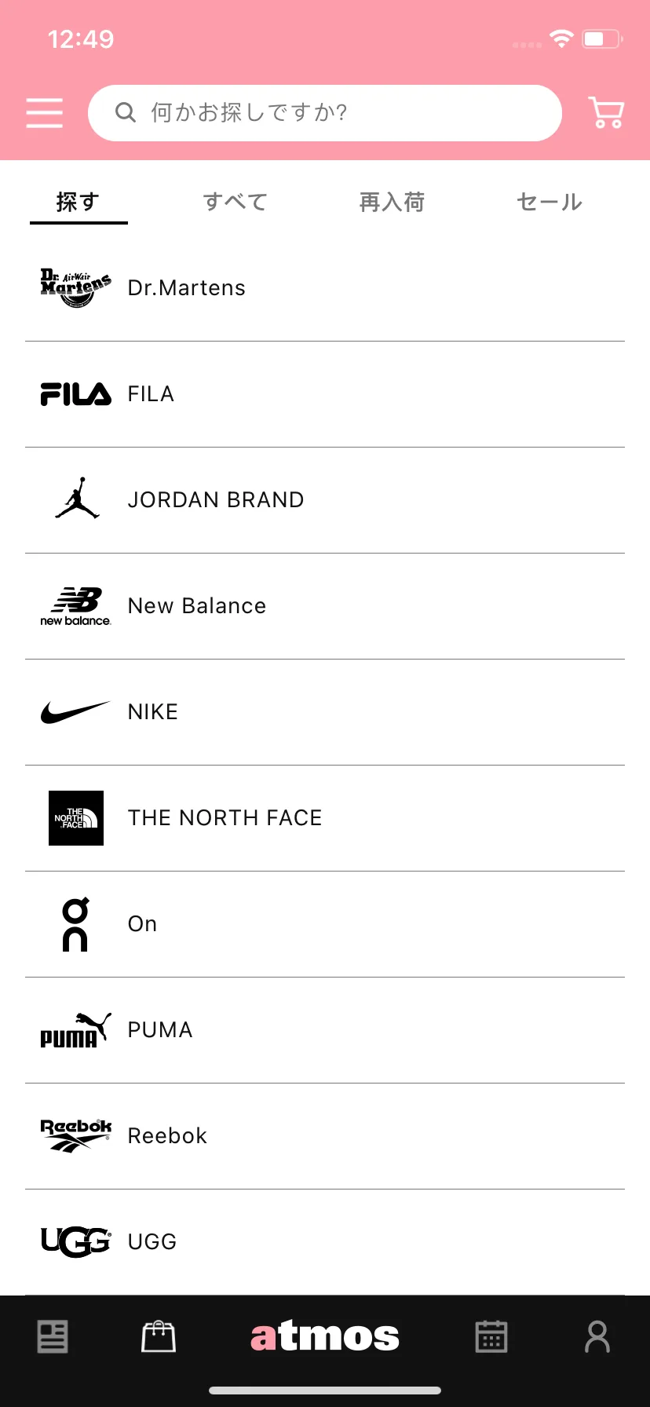Image resolution: width=650 pixels, height=1407 pixels.
Task: Tap the Nike swoosh logo
Action: pos(76,712)
